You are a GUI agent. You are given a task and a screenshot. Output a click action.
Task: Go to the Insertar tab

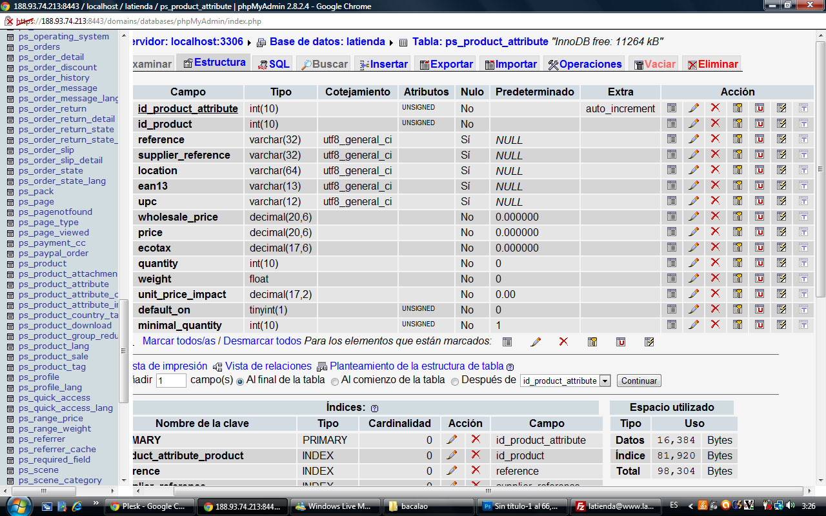pyautogui.click(x=384, y=64)
